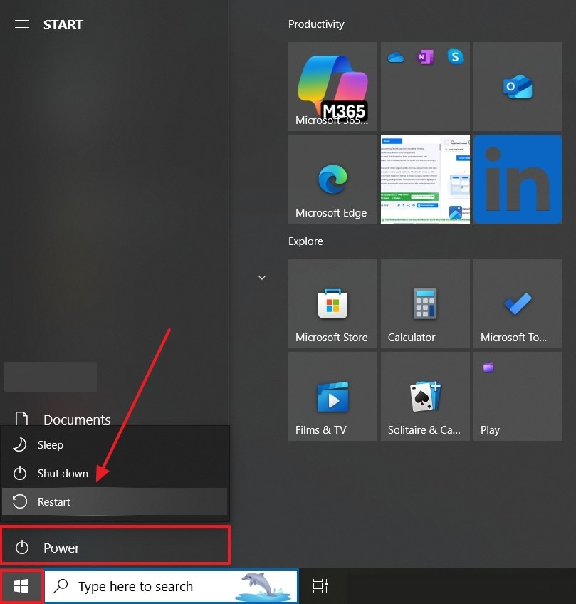The height and width of the screenshot is (604, 576).
Task: Launch the Calculator tile
Action: coord(426,304)
